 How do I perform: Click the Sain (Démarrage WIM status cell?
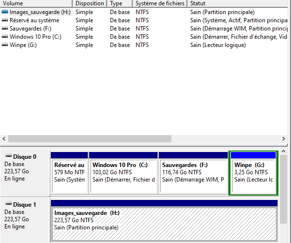coord(239,29)
